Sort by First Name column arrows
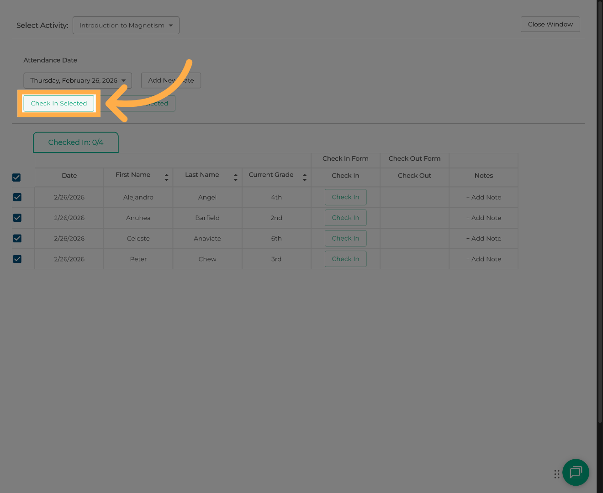This screenshot has width=603, height=493. click(167, 177)
